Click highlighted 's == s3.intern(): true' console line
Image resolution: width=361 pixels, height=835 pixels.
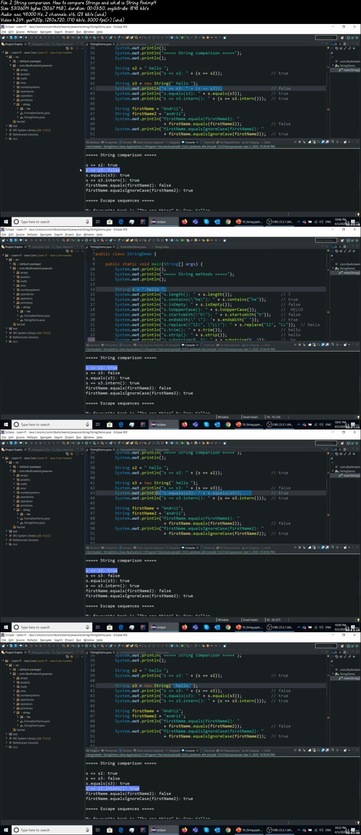coord(112,788)
